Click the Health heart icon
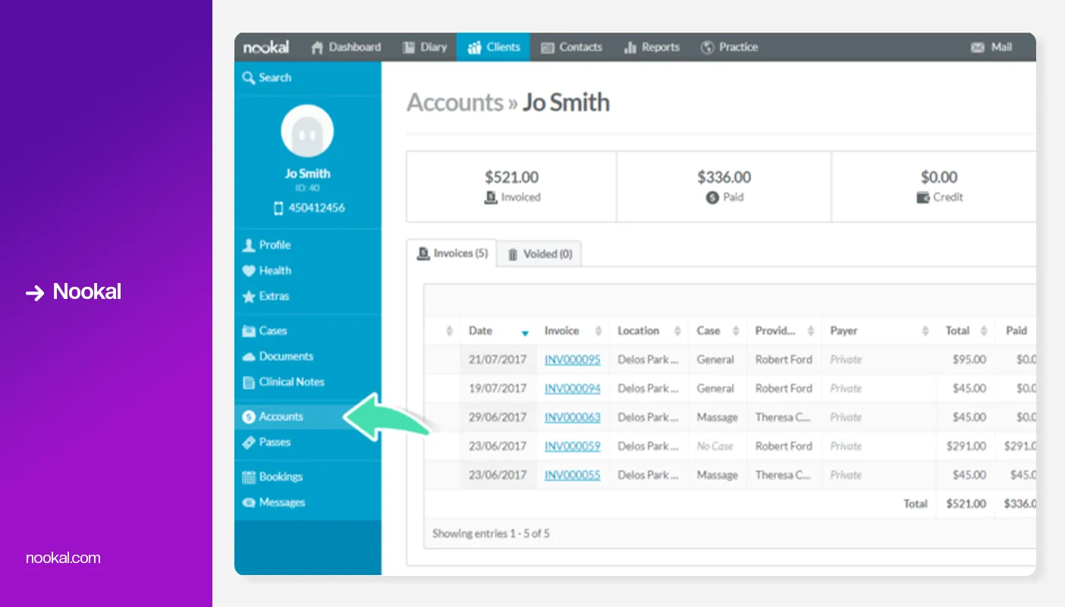This screenshot has height=607, width=1065. click(x=248, y=271)
